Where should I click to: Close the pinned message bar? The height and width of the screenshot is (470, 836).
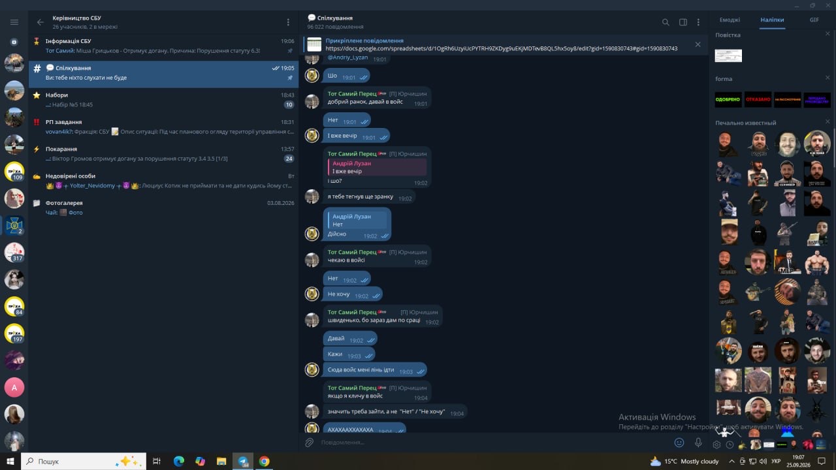click(698, 44)
